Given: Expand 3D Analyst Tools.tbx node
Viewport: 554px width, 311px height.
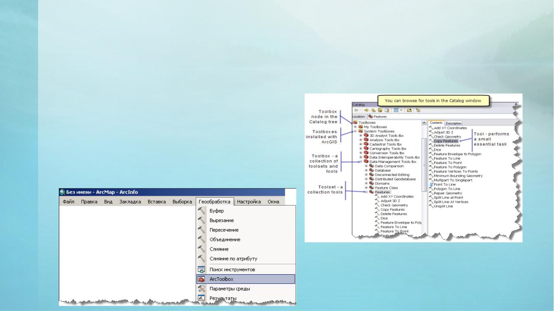Looking at the screenshot, I should (361, 136).
